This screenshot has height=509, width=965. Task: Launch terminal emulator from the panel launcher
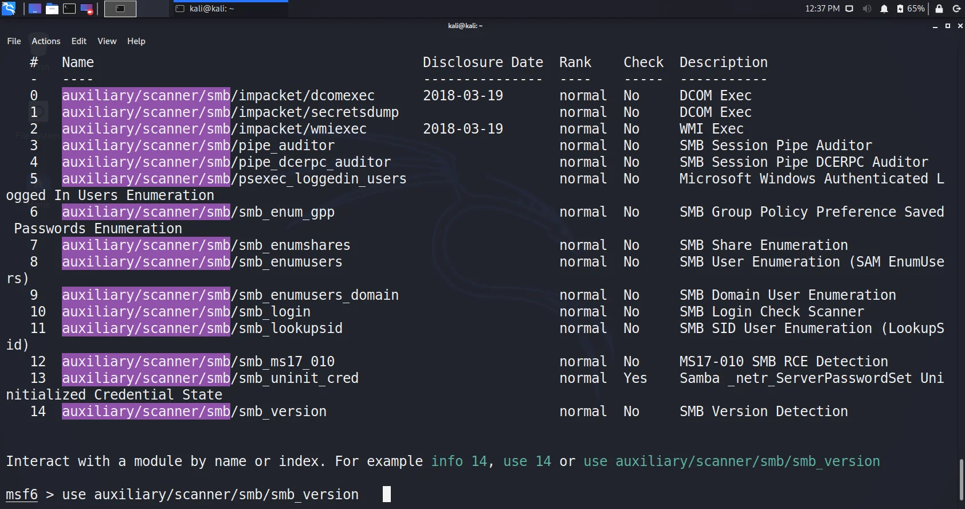69,9
